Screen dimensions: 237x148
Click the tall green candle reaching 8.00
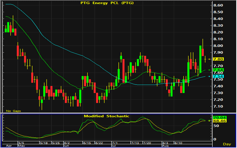pos(200,59)
